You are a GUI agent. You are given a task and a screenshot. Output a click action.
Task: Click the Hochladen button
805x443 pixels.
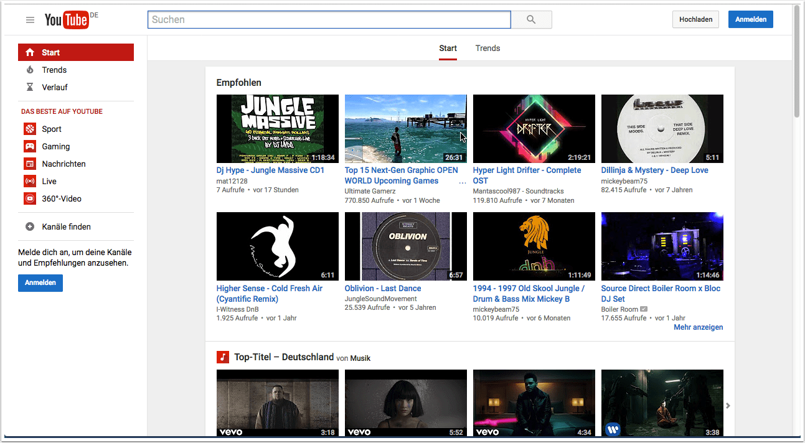[x=695, y=19]
